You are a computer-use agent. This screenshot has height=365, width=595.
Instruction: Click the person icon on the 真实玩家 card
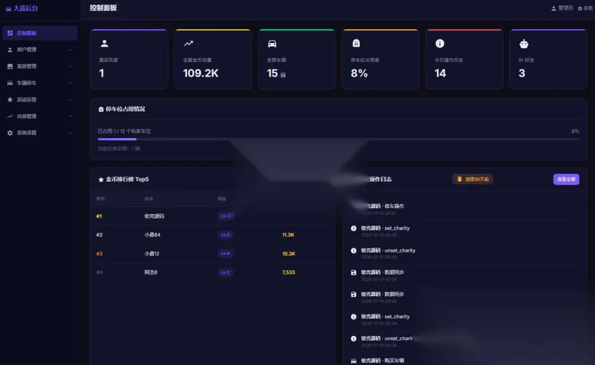pos(104,43)
